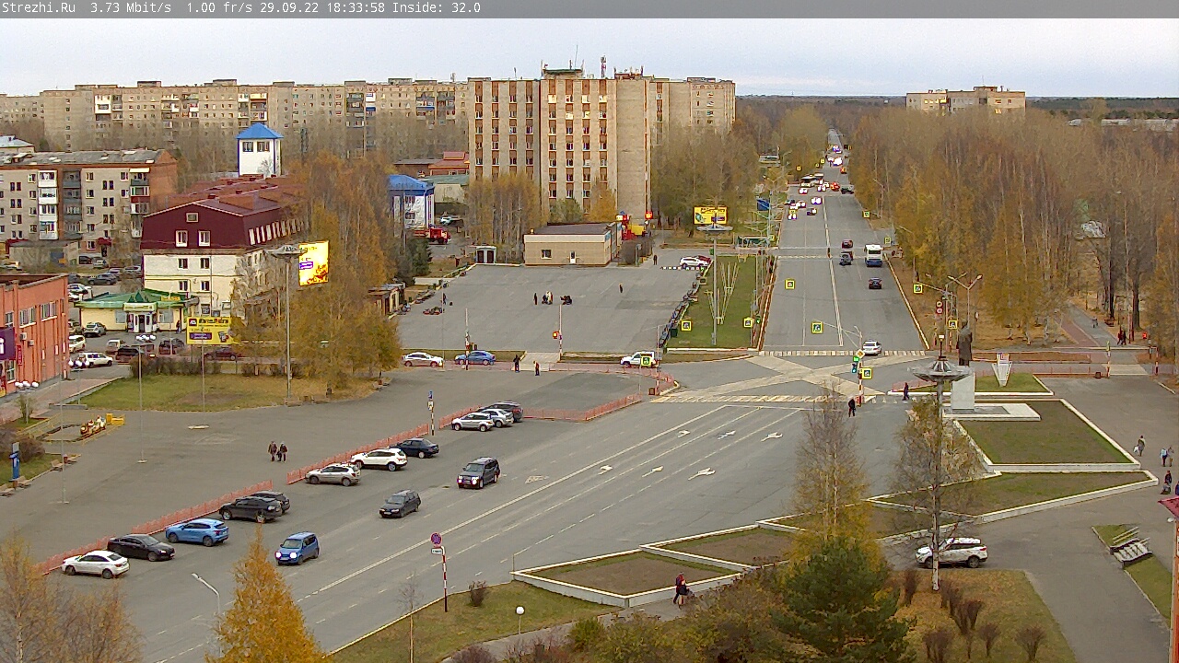Screen dimensions: 1179x663
Task: Select the 29.09.22 date stamp
Action: (x=289, y=7)
